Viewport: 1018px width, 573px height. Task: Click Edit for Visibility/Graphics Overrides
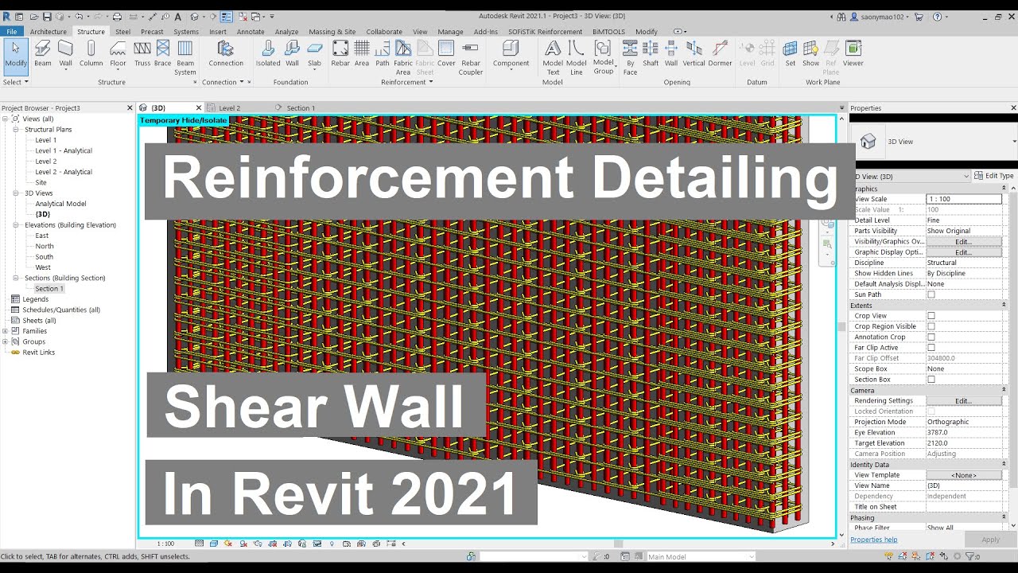963,241
